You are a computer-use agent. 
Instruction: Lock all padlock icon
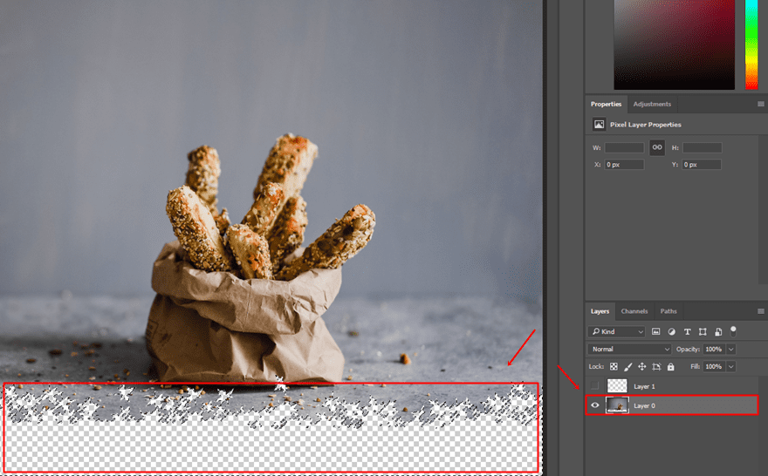(x=670, y=366)
